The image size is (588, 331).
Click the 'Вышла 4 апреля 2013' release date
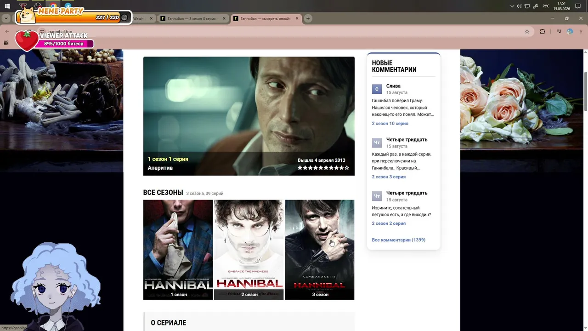coord(322,160)
